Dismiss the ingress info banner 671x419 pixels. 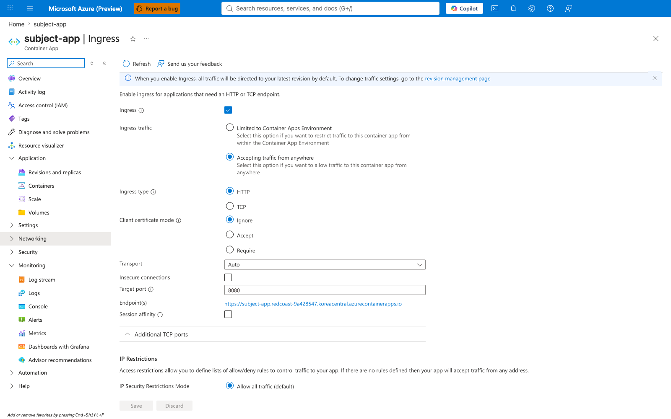pos(655,78)
